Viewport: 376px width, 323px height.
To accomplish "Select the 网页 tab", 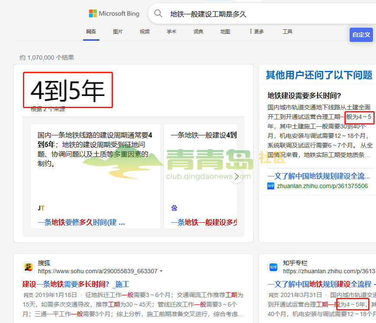I will pos(91,32).
